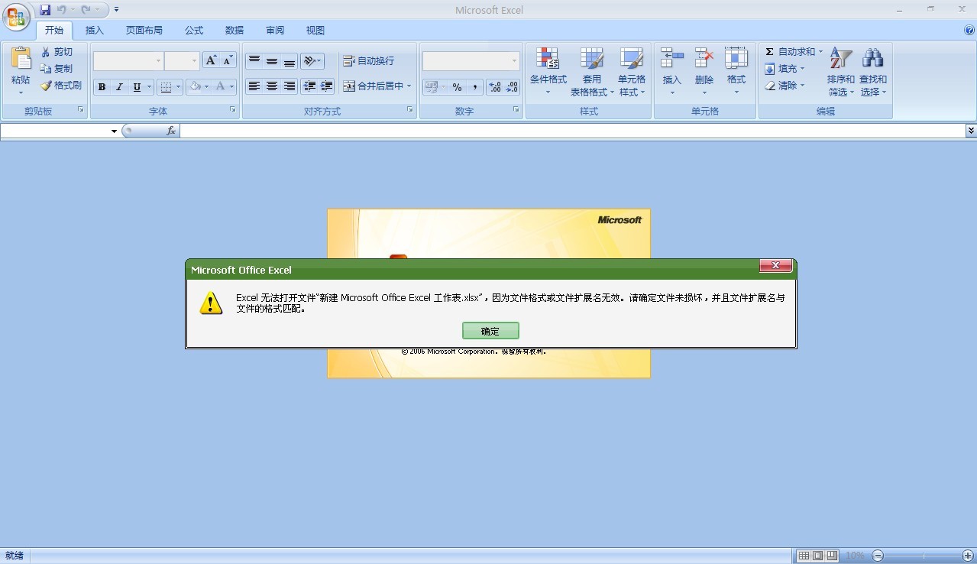The image size is (977, 564).
Task: Select the 格式刷 format painter
Action: (61, 86)
